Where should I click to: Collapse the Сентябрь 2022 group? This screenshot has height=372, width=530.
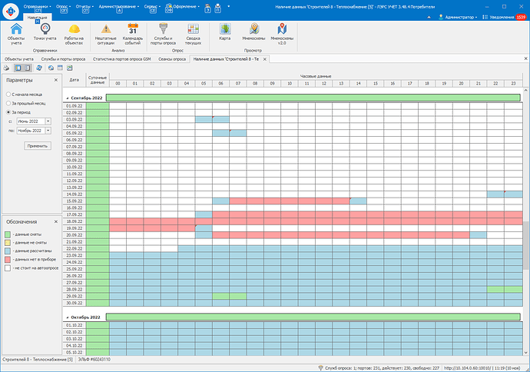[68, 98]
